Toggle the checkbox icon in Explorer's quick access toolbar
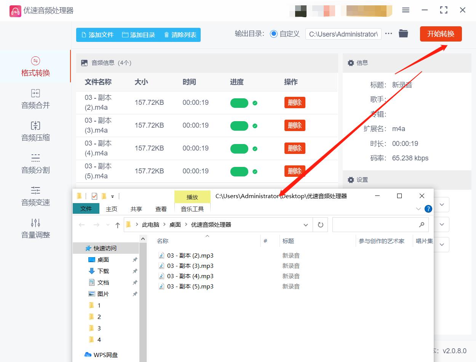476x362 pixels. click(x=93, y=195)
